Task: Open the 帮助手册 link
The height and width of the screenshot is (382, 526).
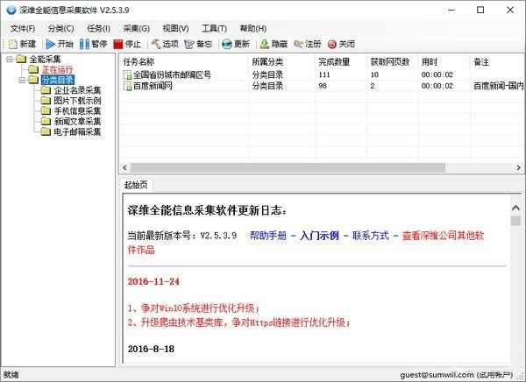Action: tap(267, 236)
